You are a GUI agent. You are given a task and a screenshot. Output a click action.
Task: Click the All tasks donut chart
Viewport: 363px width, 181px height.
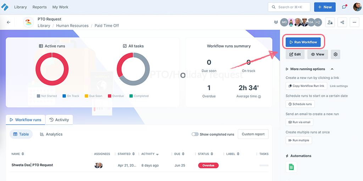(x=133, y=69)
